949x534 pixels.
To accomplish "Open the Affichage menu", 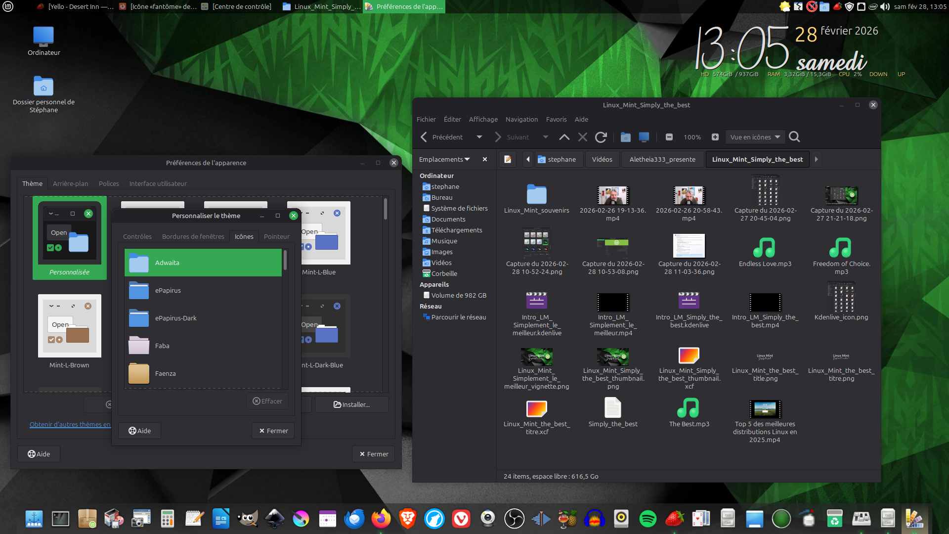I will tap(483, 119).
